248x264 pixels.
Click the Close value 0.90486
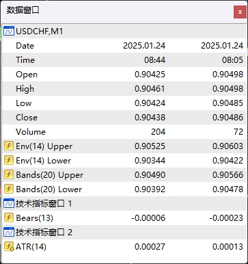point(228,118)
